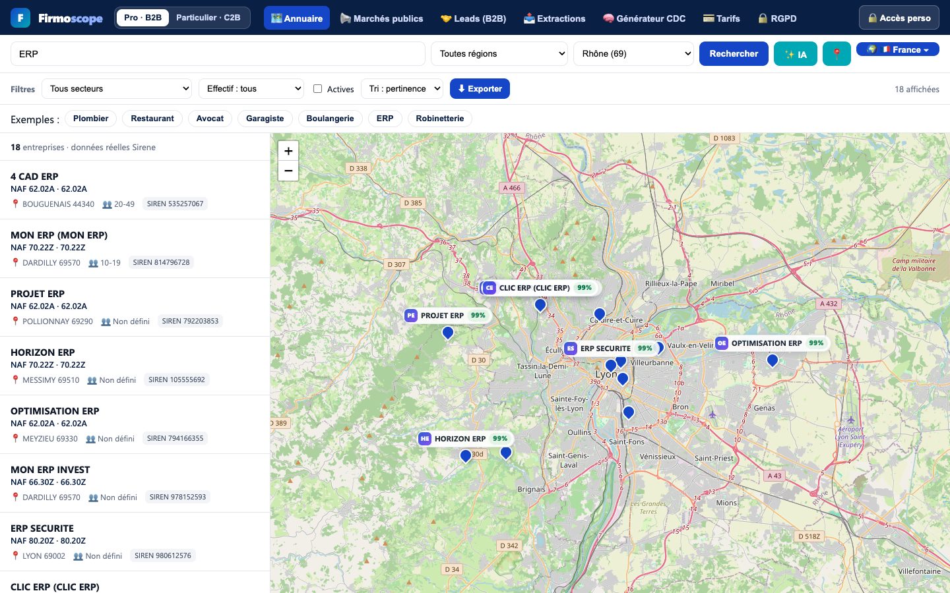Open the ERP SECURITE list entry
Viewport: 950px width, 593px height.
pyautogui.click(x=135, y=542)
